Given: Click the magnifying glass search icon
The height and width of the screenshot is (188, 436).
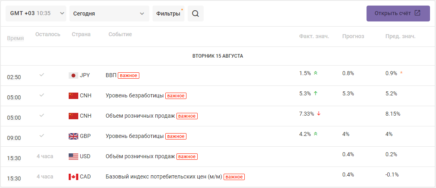Looking at the screenshot, I should (x=196, y=14).
